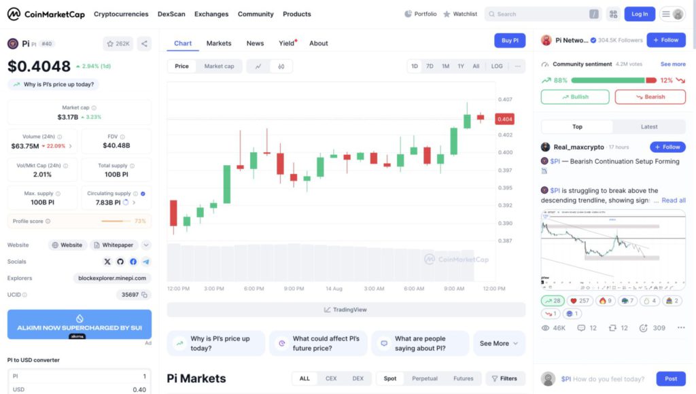The height and width of the screenshot is (394, 696).
Task: Open the chart more options menu
Action: coord(518,67)
